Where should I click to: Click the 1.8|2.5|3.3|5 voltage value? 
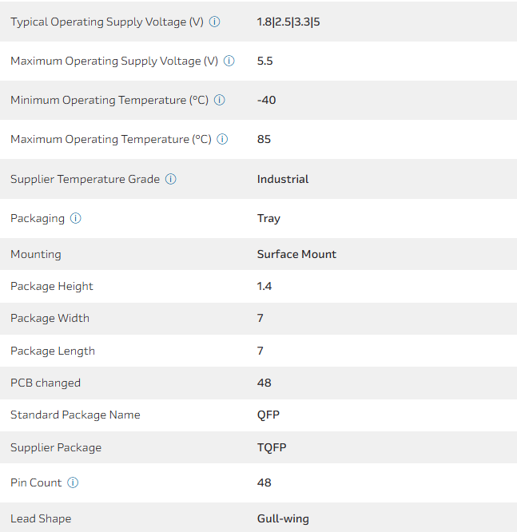(x=288, y=22)
